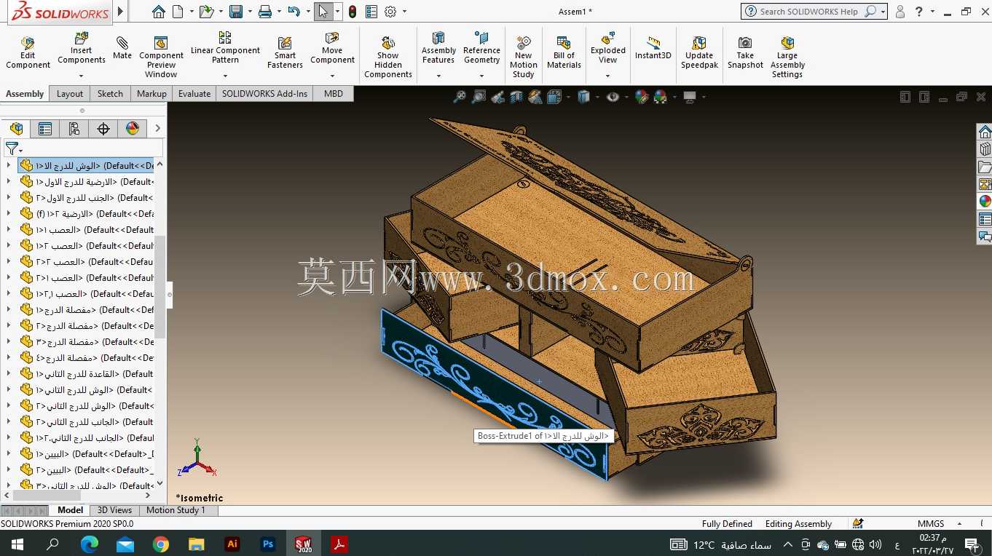Click Update Speedpak

pos(699,52)
